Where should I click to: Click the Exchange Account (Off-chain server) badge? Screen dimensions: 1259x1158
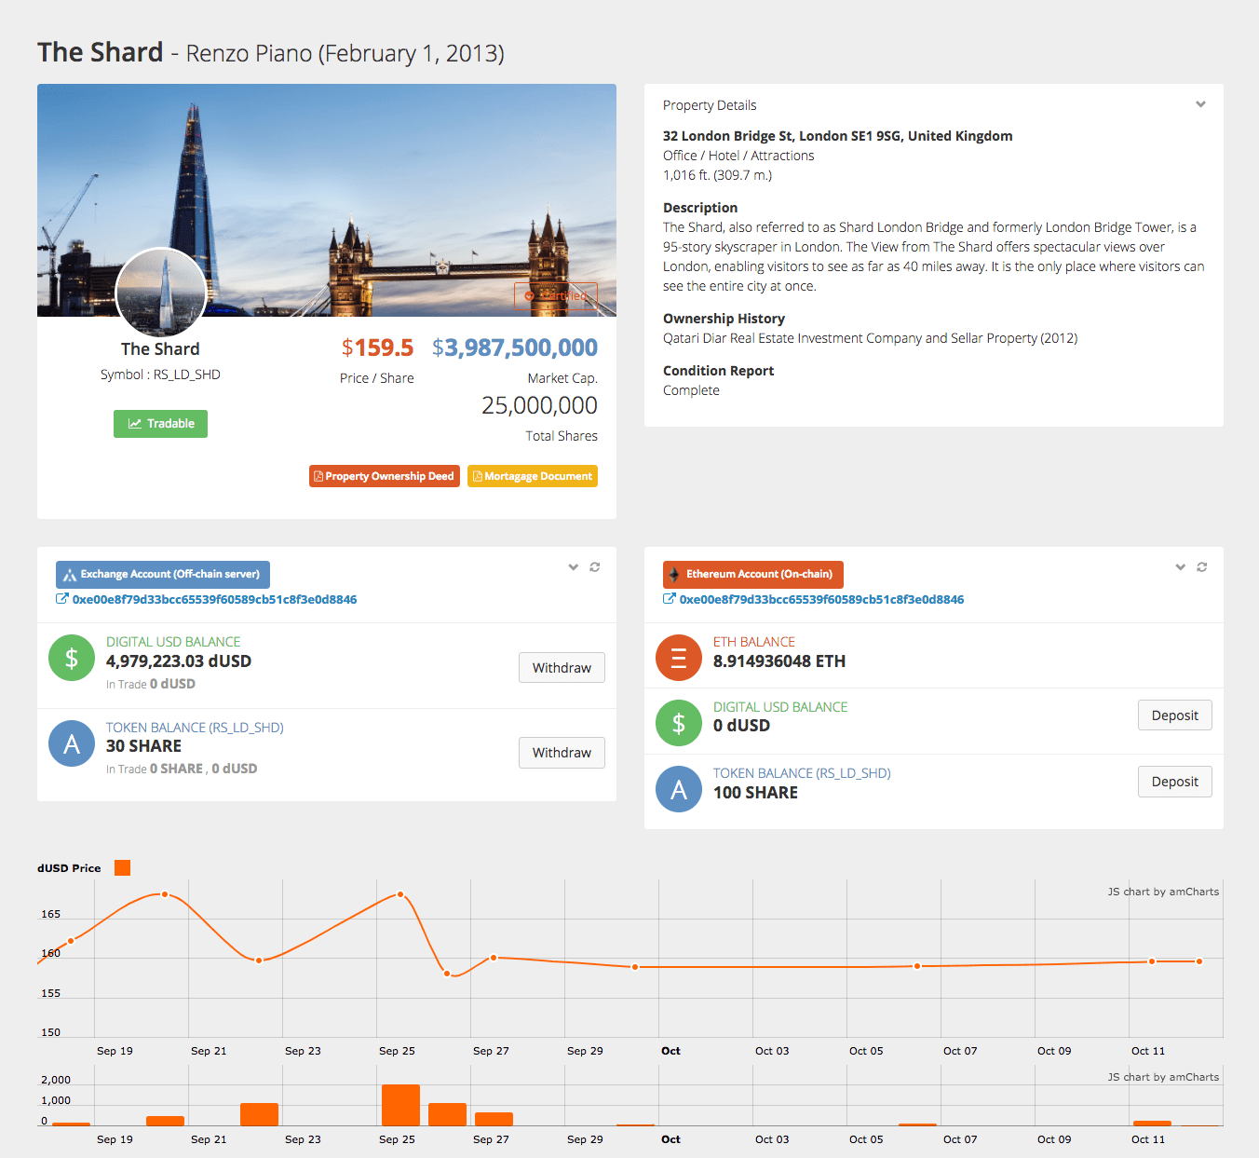(163, 575)
